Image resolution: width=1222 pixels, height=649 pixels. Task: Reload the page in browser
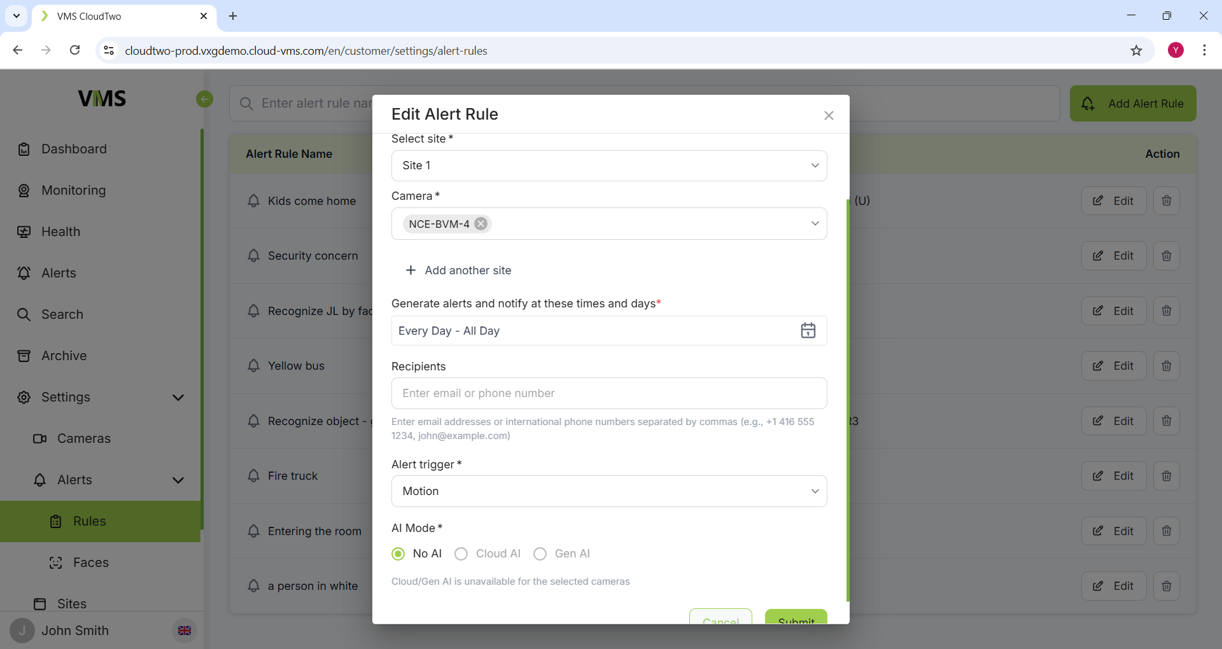click(75, 50)
